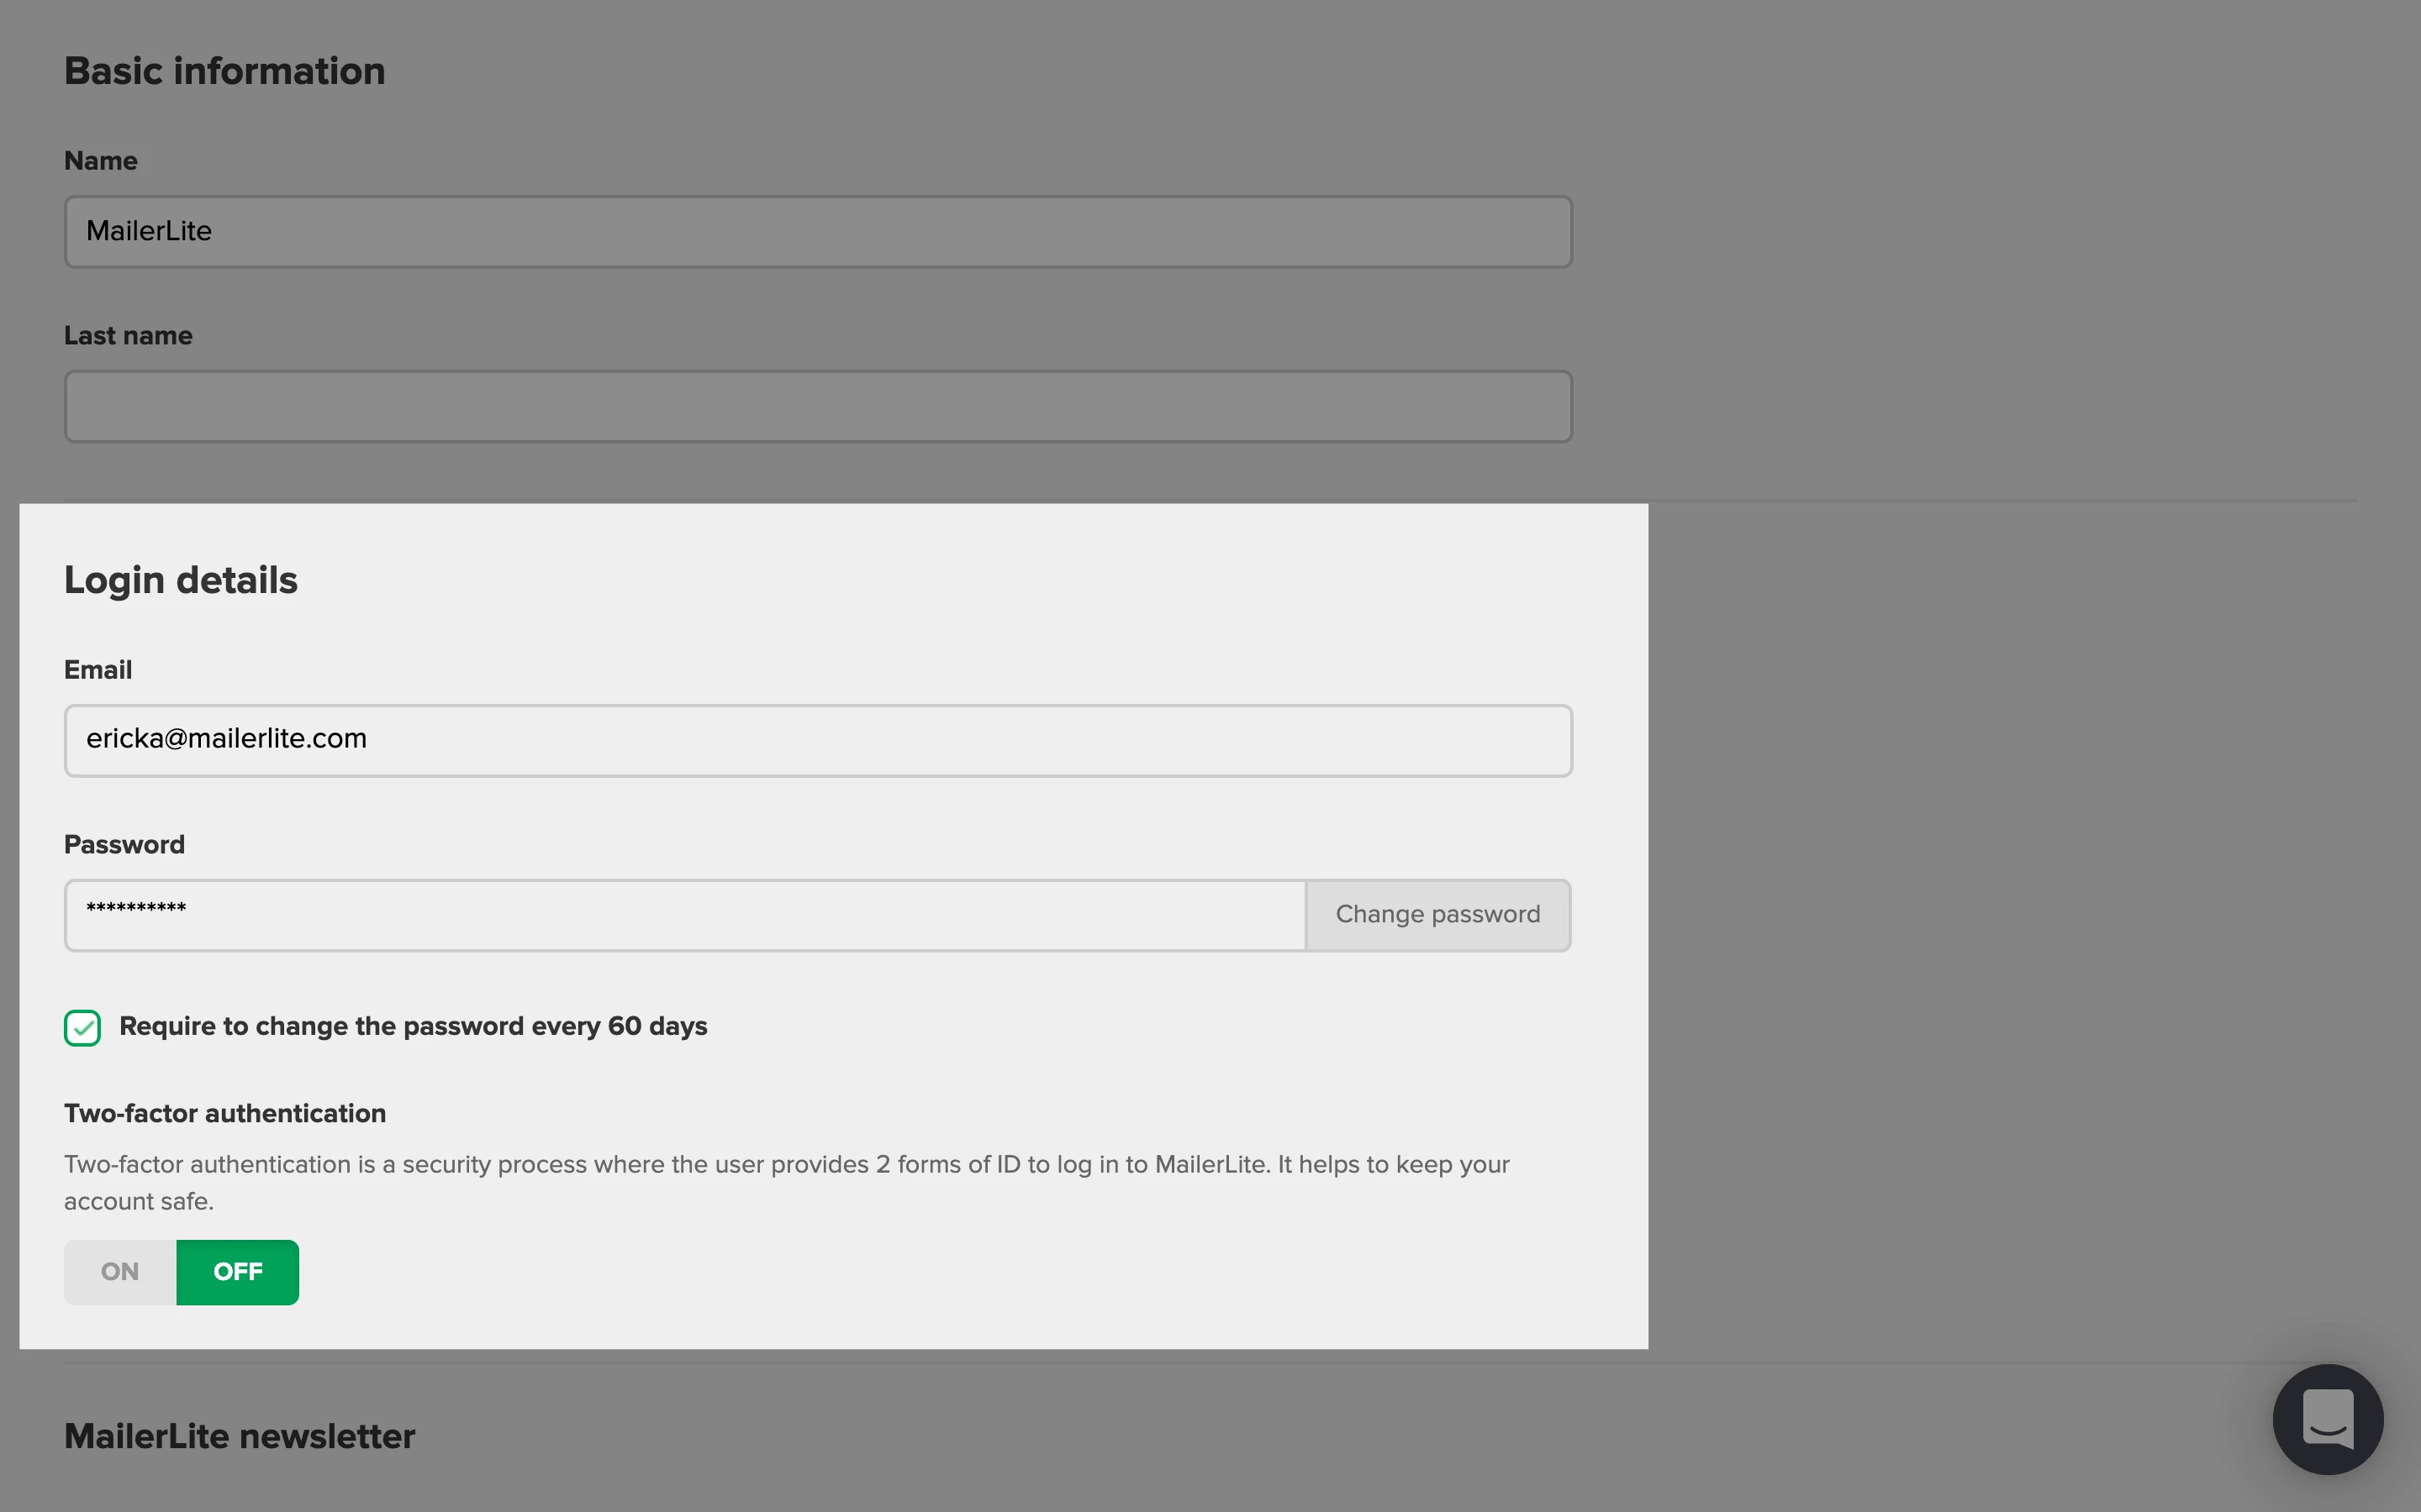The height and width of the screenshot is (1512, 2421).
Task: Click the Login details heading
Action: pos(181,580)
